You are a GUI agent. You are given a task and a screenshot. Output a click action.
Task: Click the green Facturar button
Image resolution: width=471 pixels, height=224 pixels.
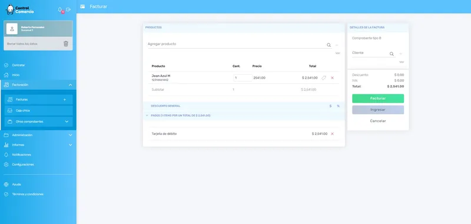(378, 99)
